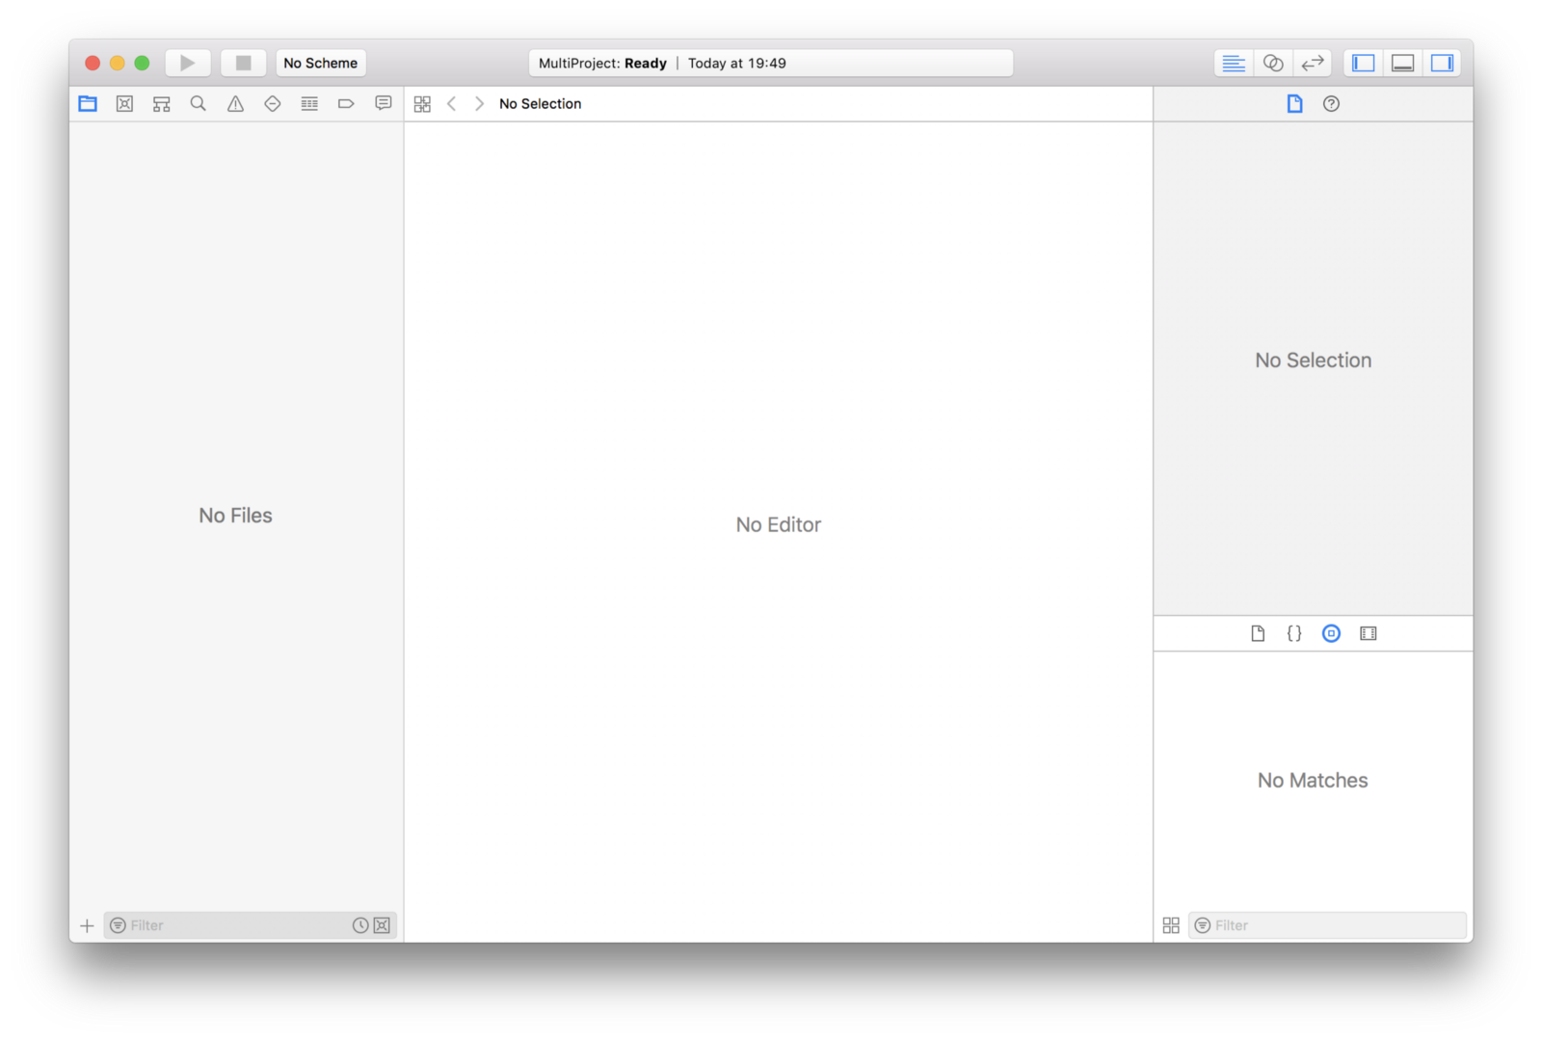The height and width of the screenshot is (1041, 1542).
Task: Click the Stop button in toolbar
Action: pos(243,63)
